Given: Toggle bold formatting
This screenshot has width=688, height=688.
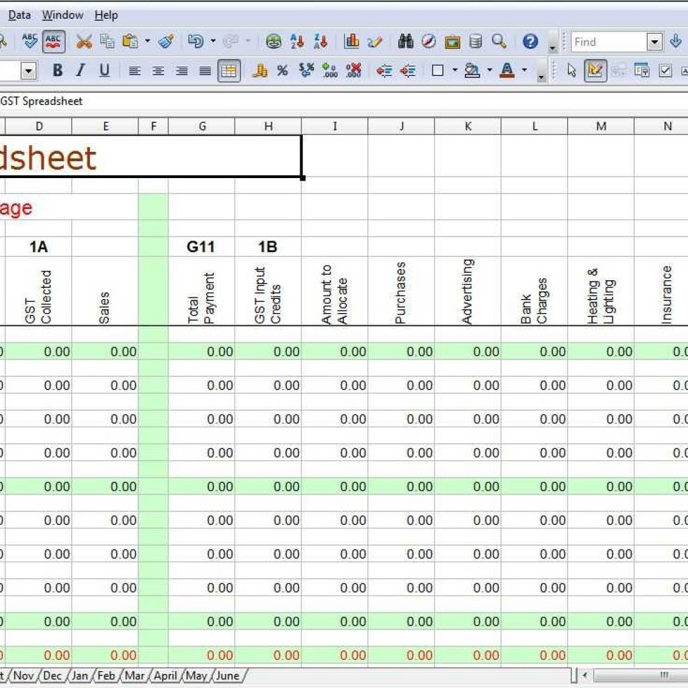Looking at the screenshot, I should click(57, 70).
